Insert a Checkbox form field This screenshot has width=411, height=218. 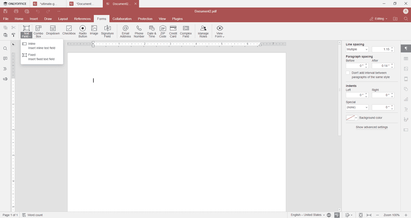coord(69,30)
